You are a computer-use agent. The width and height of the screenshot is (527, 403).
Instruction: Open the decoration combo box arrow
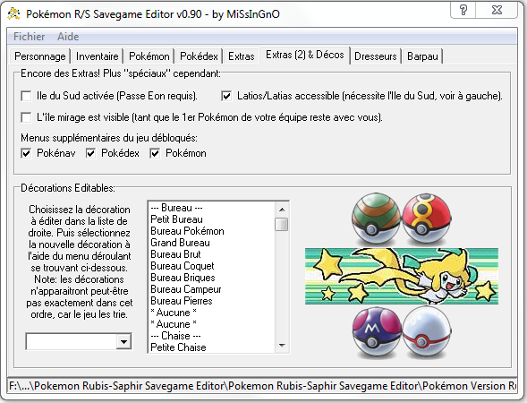coord(124,342)
